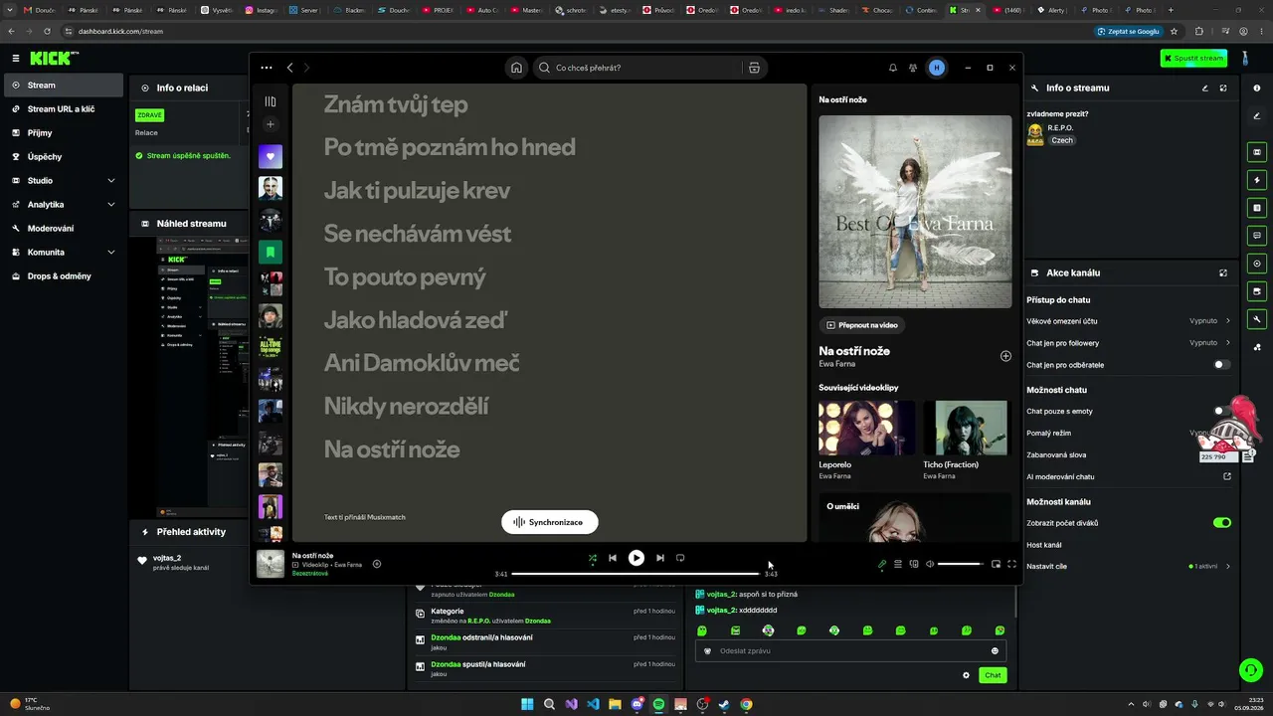1273x716 pixels.
Task: Open the Kick hamburger menu
Action: (15, 59)
